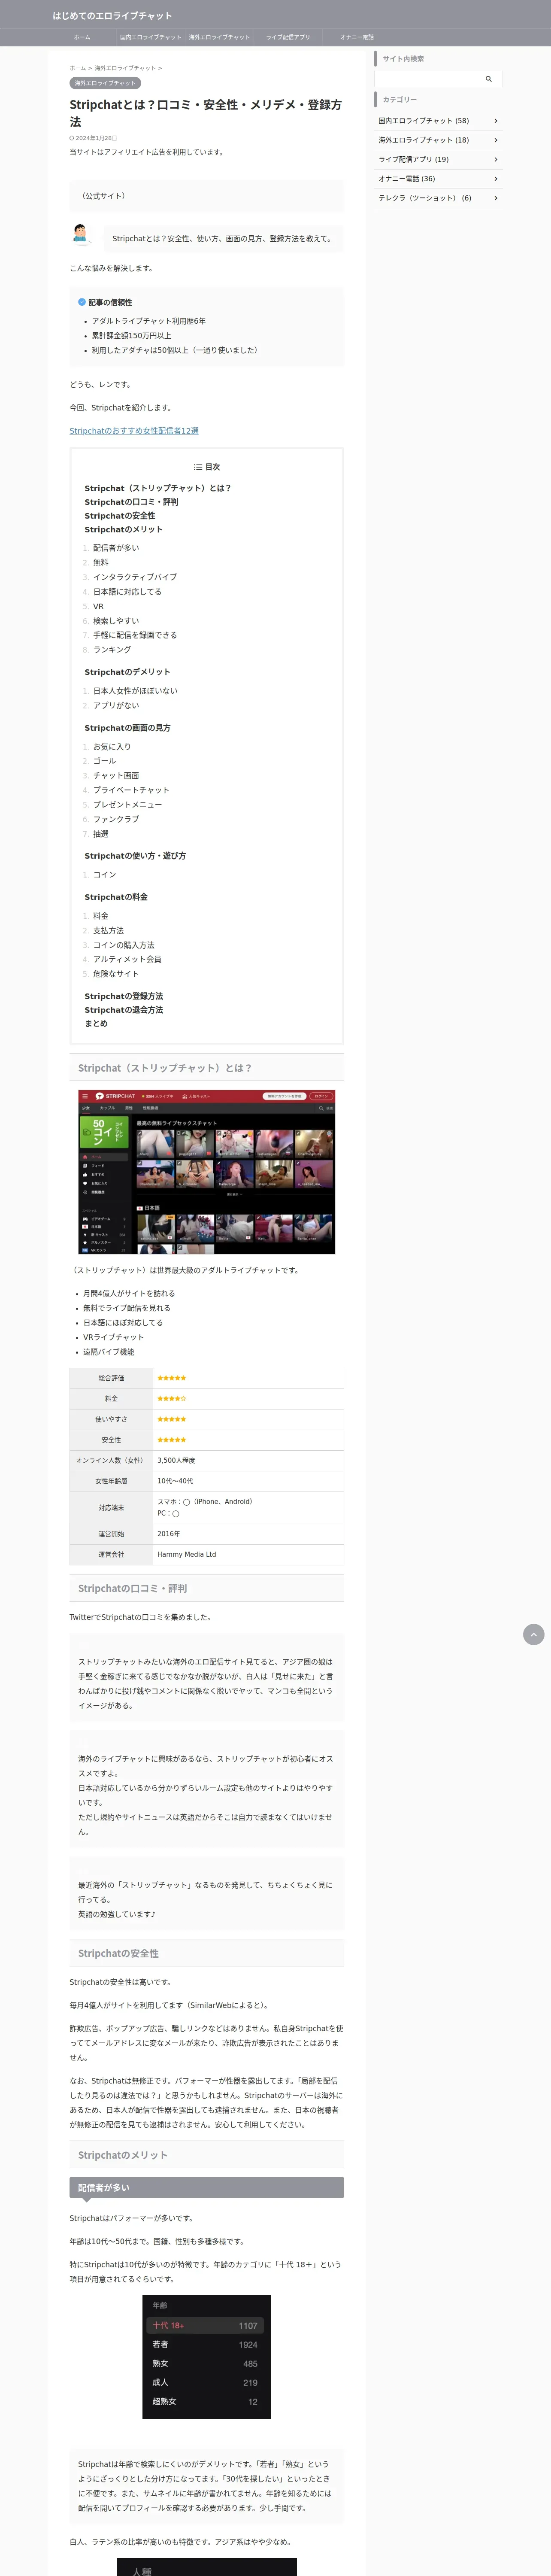
Task: Jump to Stripchatの使い方・遊び方 in contents
Action: click(x=135, y=856)
